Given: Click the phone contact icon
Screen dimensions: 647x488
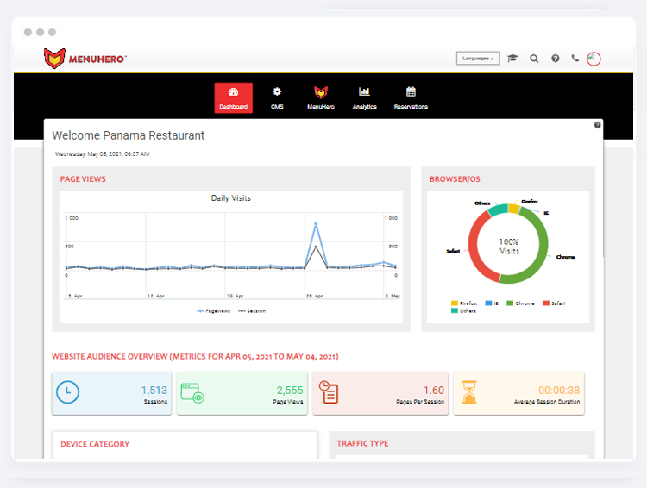Looking at the screenshot, I should click(x=575, y=58).
